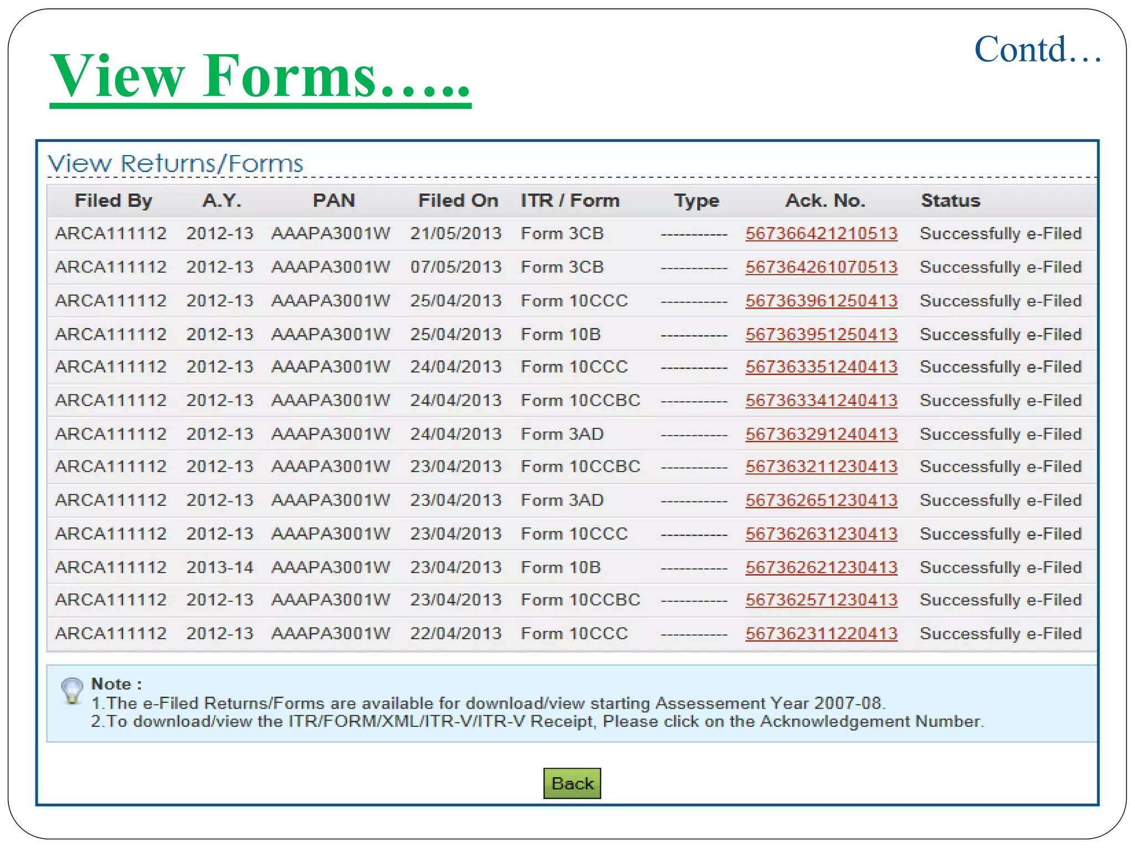The width and height of the screenshot is (1135, 851).
Task: Select the 2013-14 assessment year cell
Action: (x=220, y=568)
